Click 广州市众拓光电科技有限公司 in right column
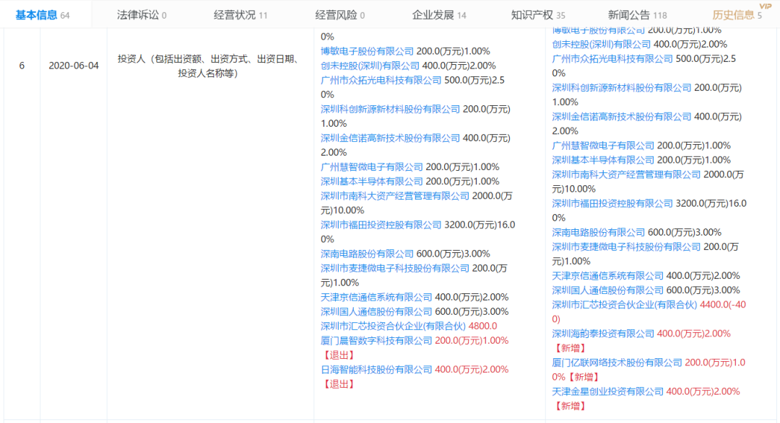 click(x=612, y=58)
